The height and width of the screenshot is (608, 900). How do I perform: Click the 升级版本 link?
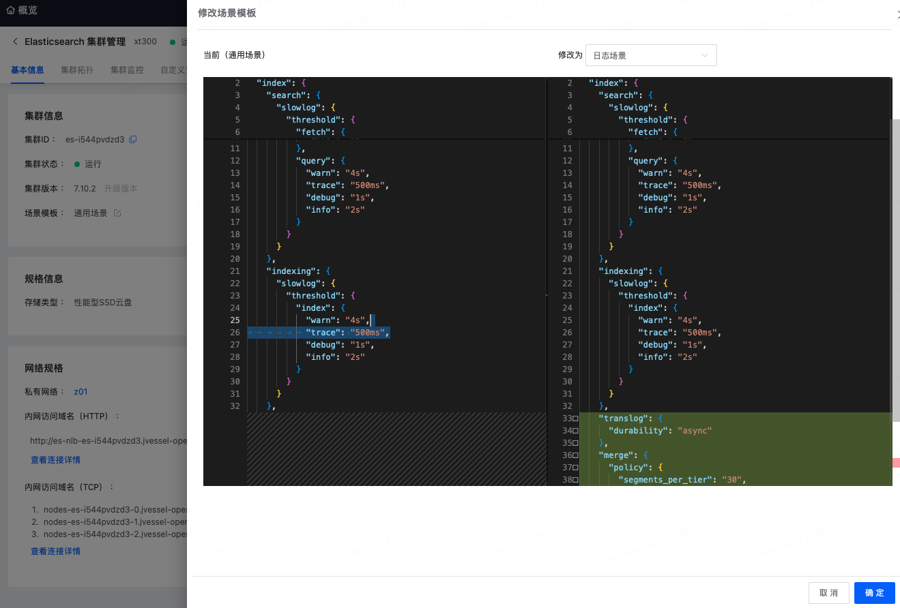pyautogui.click(x=121, y=189)
